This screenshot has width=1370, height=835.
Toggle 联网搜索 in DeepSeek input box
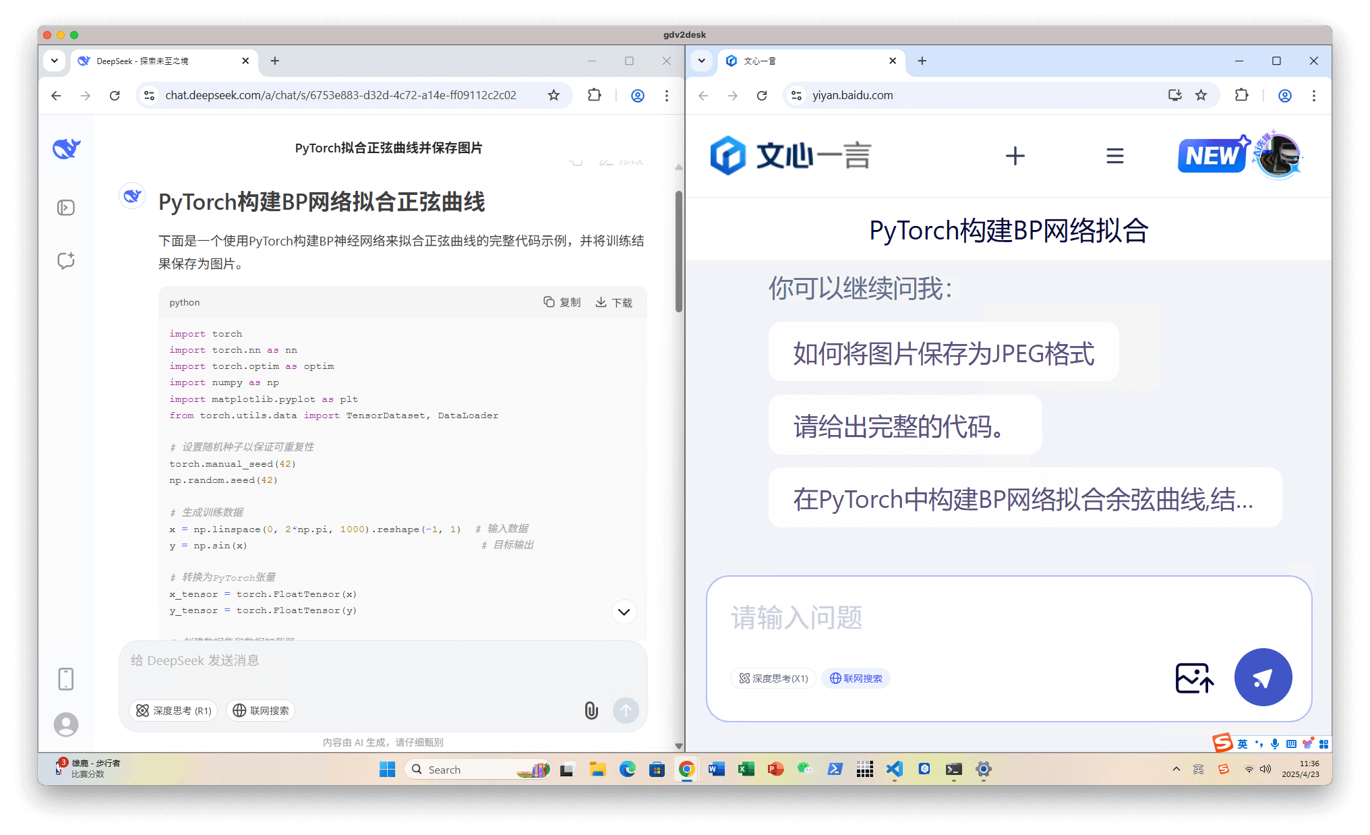(261, 710)
